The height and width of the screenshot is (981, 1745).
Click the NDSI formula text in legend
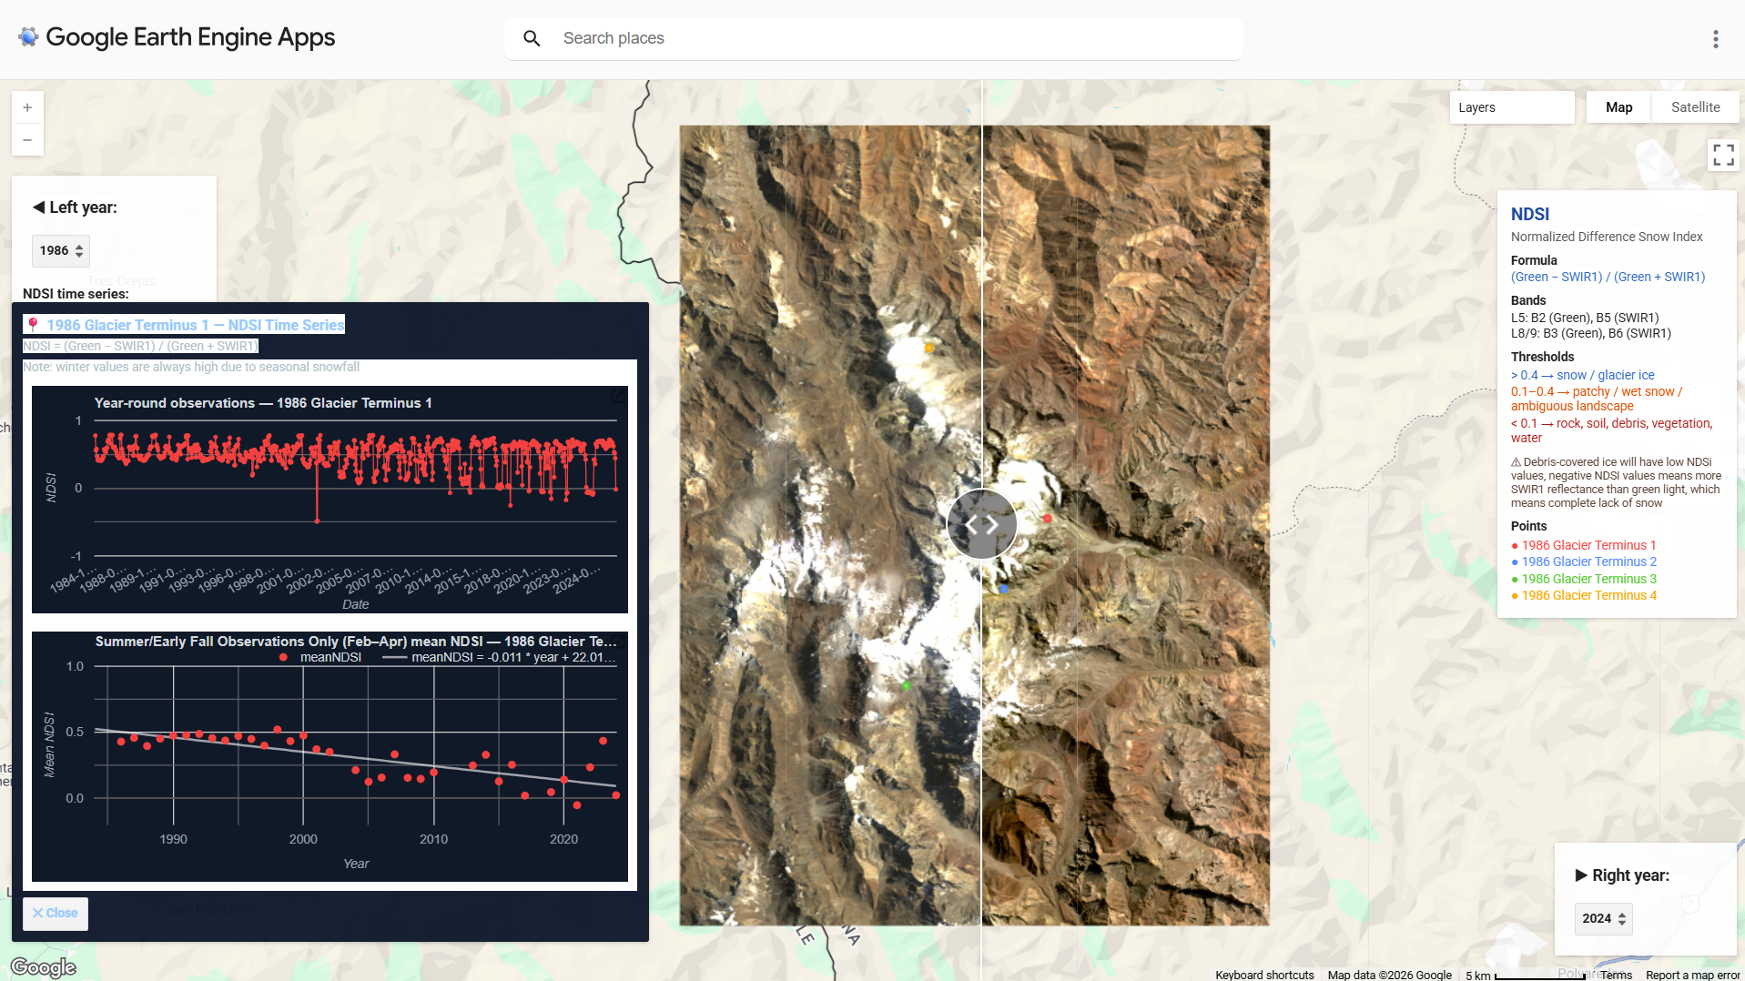click(x=1608, y=277)
